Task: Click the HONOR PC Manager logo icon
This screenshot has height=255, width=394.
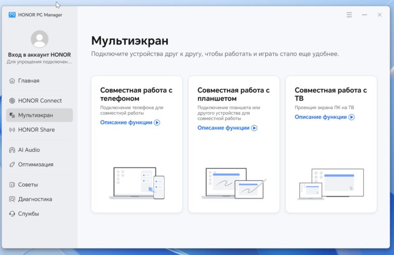Action: pyautogui.click(x=12, y=15)
